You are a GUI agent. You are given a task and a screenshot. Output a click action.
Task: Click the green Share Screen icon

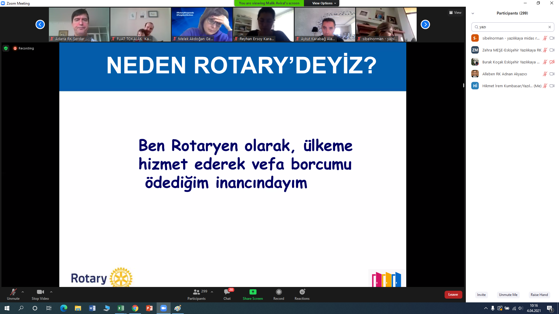click(253, 292)
